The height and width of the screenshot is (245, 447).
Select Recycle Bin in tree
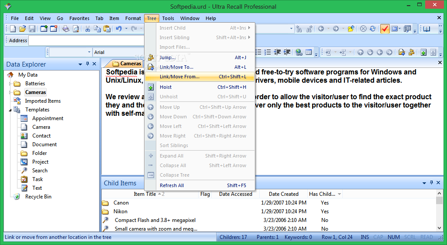[38, 197]
